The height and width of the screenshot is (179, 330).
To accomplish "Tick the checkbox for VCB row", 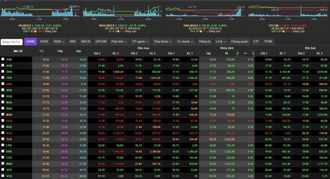I will [3, 176].
